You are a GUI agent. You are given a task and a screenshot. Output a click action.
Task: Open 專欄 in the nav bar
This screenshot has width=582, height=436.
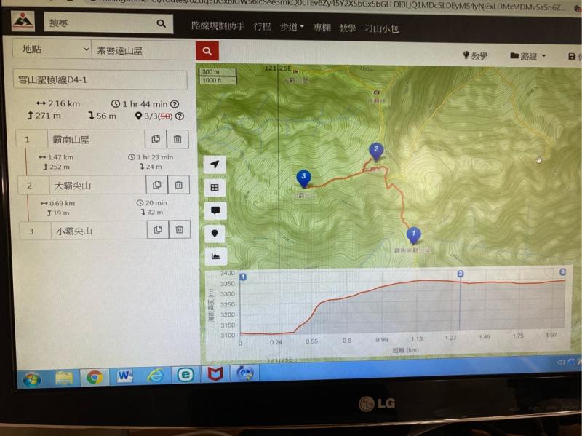[x=322, y=28]
